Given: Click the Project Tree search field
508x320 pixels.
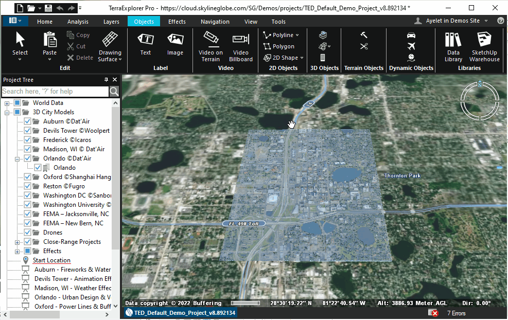Looking at the screenshot, I should (55, 92).
